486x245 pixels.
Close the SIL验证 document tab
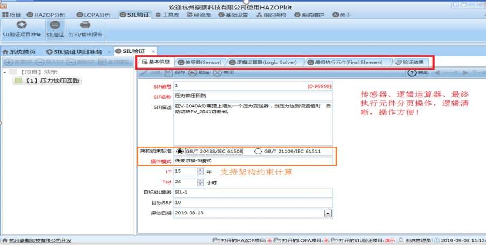point(153,51)
